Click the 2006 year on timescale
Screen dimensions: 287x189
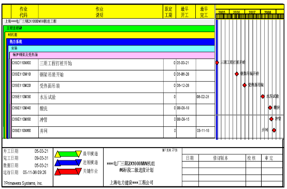tap(236, 12)
